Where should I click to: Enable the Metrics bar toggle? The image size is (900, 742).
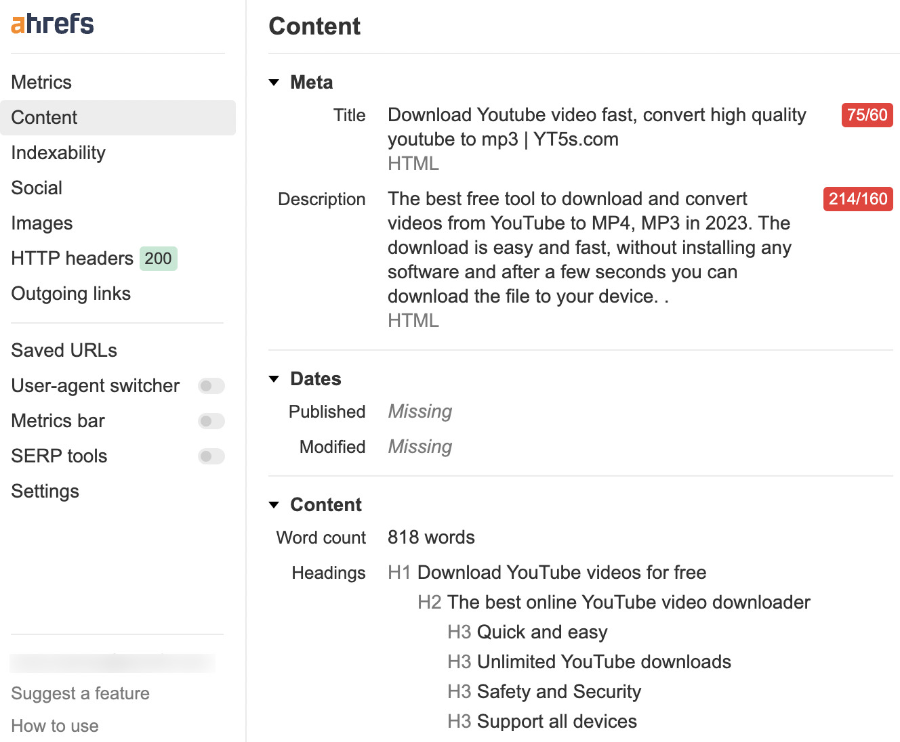click(211, 421)
